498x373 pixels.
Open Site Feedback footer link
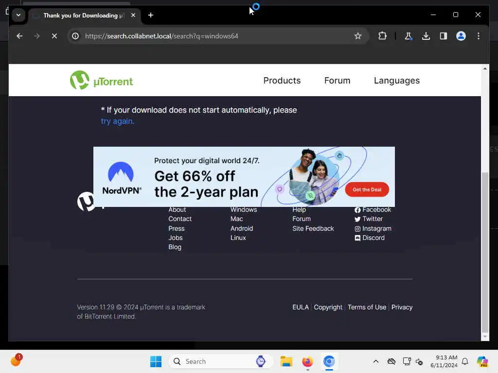(x=313, y=228)
